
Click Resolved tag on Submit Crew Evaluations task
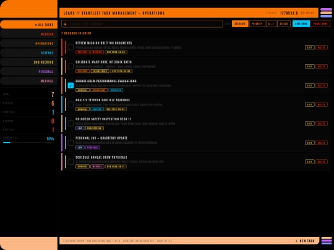pyautogui.click(x=116, y=90)
